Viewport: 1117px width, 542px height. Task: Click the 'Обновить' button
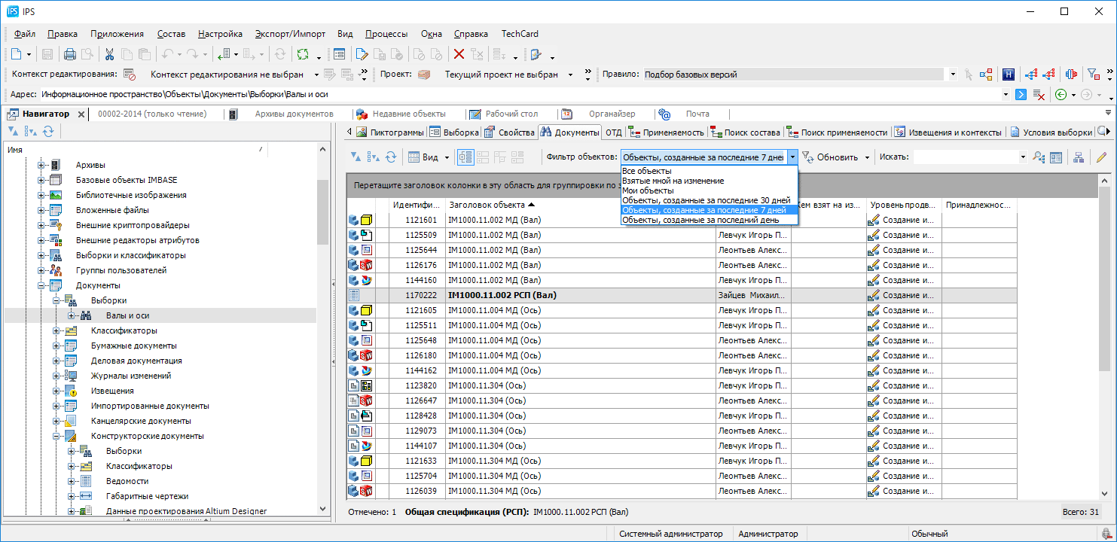click(x=836, y=157)
